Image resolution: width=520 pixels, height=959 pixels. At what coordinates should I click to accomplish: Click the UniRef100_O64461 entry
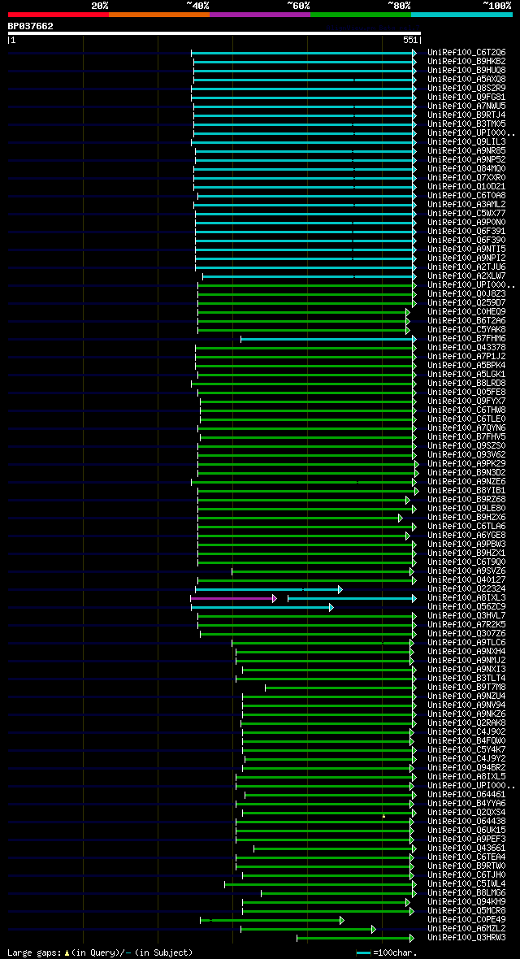click(466, 795)
